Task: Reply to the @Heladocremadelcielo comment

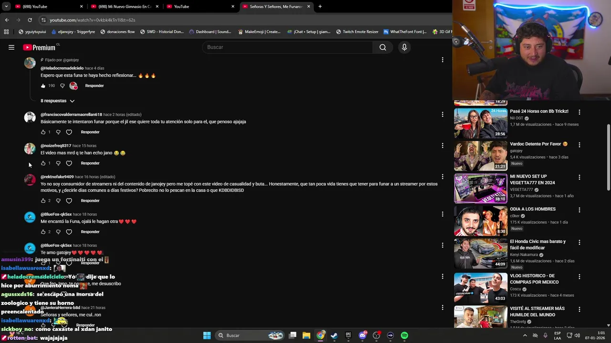Action: [94, 86]
